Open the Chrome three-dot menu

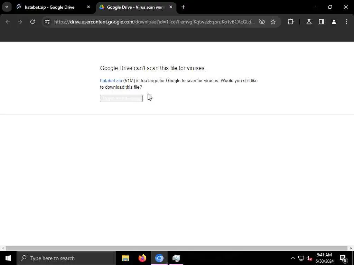click(346, 22)
